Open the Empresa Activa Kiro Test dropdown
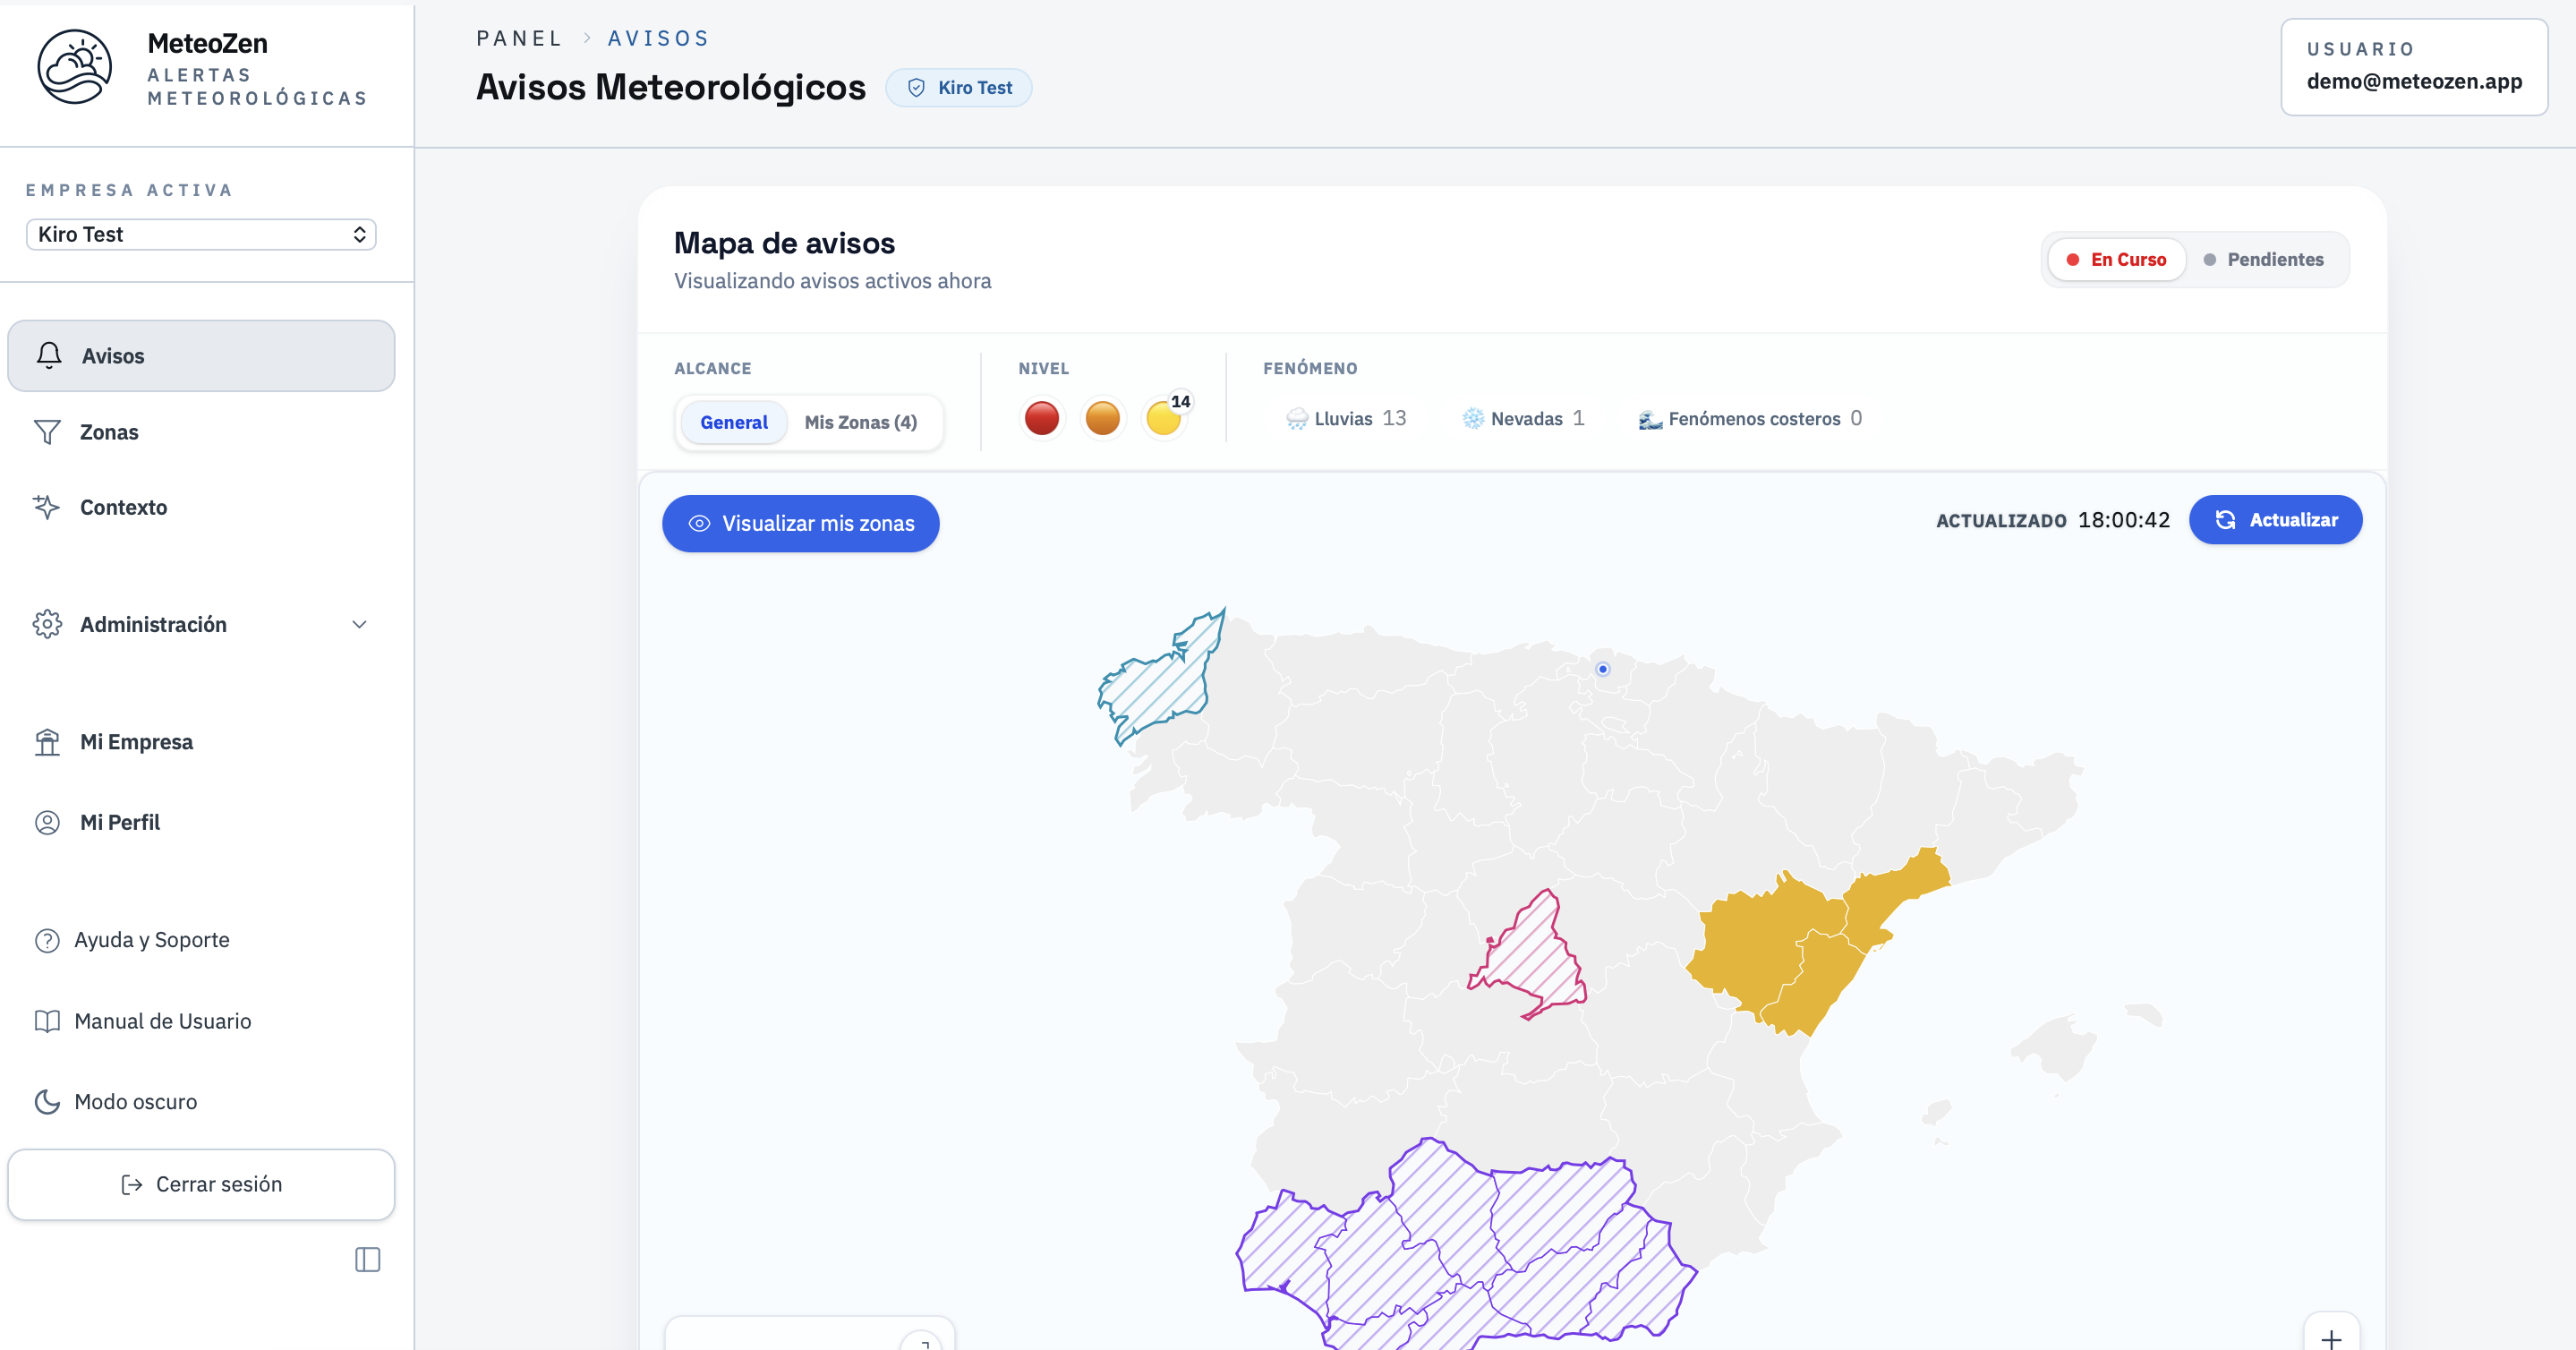The height and width of the screenshot is (1350, 2576). [201, 234]
